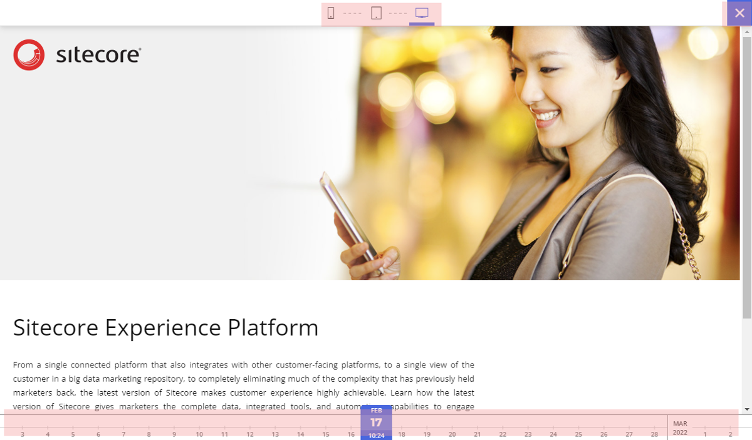Close the preview with the X button
The width and height of the screenshot is (752, 440).
coord(739,13)
